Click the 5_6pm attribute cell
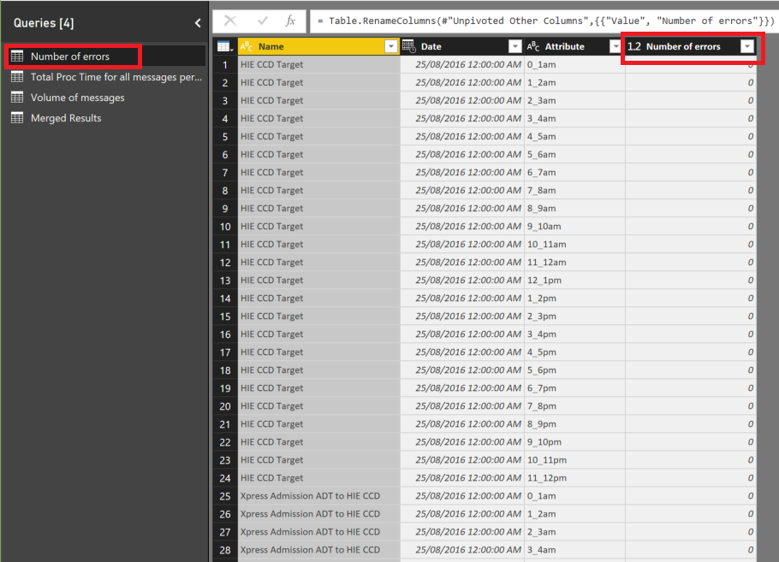 pyautogui.click(x=574, y=370)
